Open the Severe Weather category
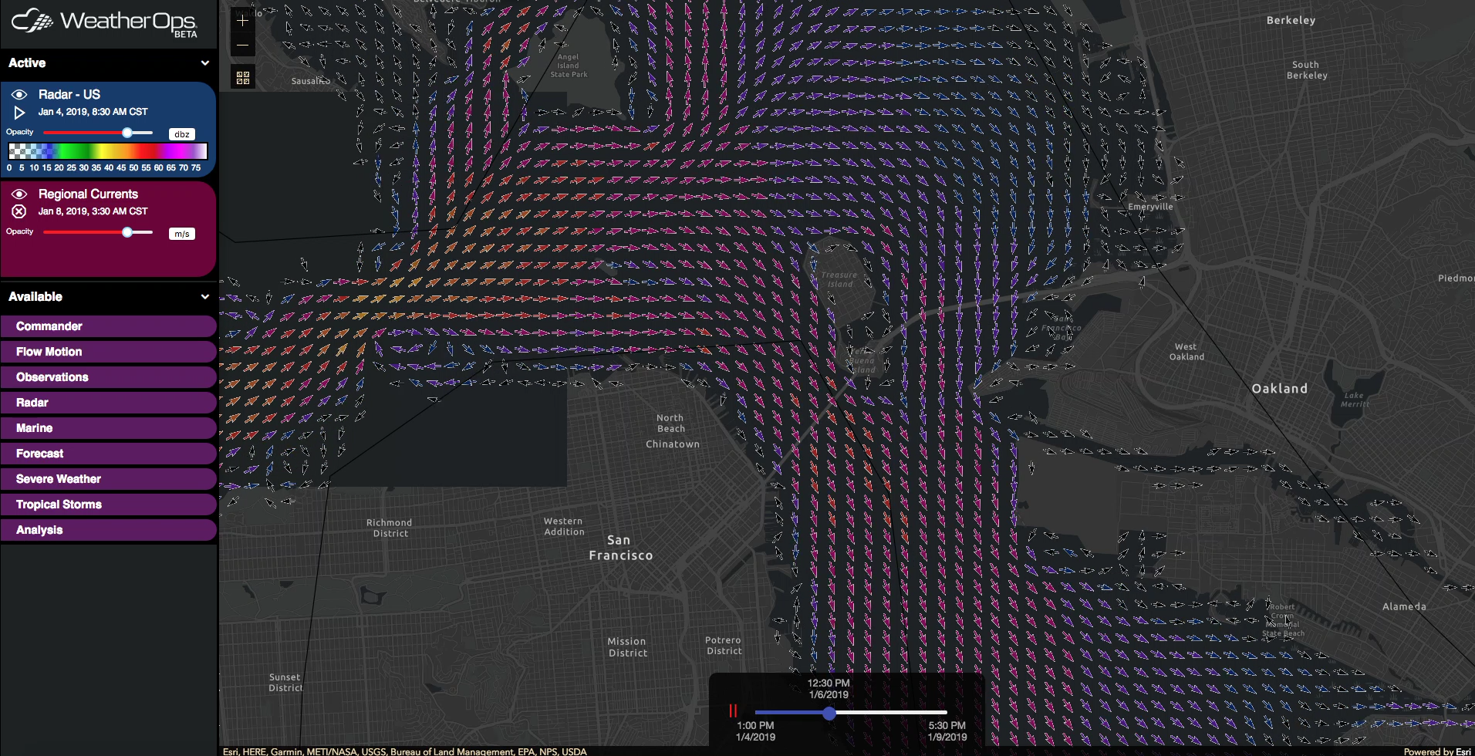This screenshot has width=1475, height=756. click(x=108, y=478)
